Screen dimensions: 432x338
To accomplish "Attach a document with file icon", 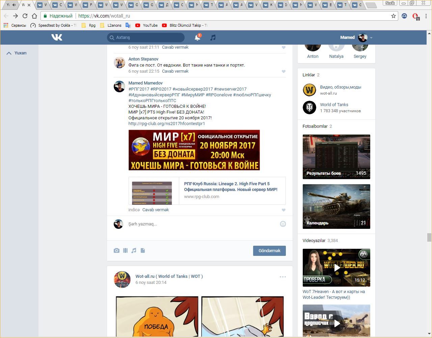I will (x=143, y=250).
